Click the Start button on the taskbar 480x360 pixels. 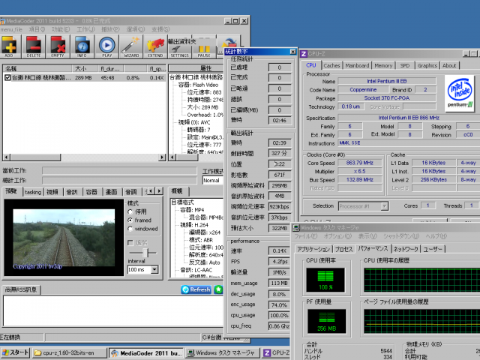[15, 352]
